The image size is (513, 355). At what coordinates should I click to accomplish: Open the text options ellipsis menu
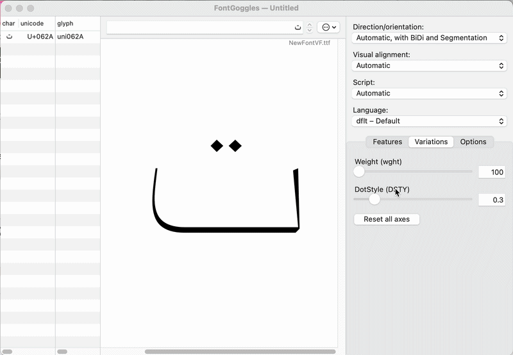[328, 28]
